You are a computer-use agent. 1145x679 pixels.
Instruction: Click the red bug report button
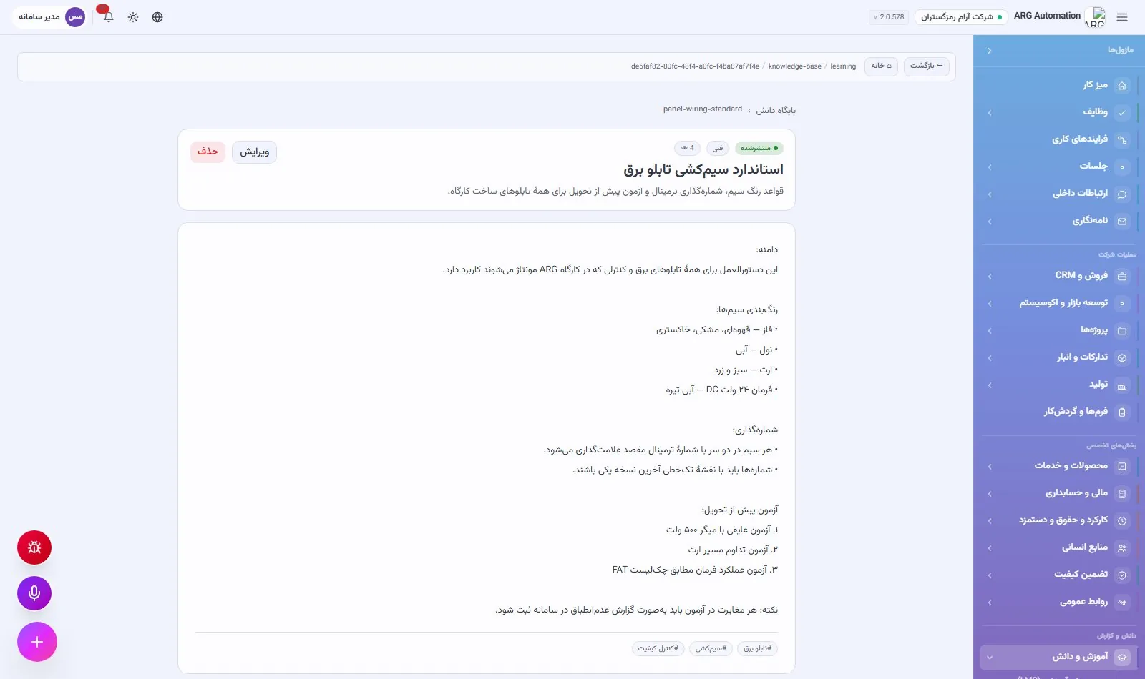34,547
